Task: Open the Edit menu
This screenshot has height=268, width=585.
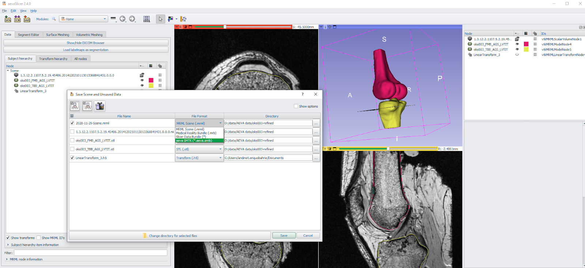Action: pos(13,11)
